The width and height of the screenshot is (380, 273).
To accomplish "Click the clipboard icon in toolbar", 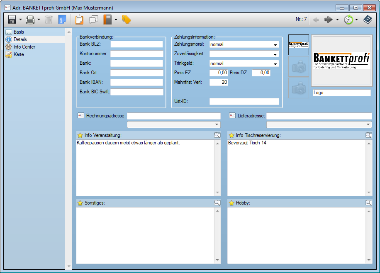I will click(79, 19).
